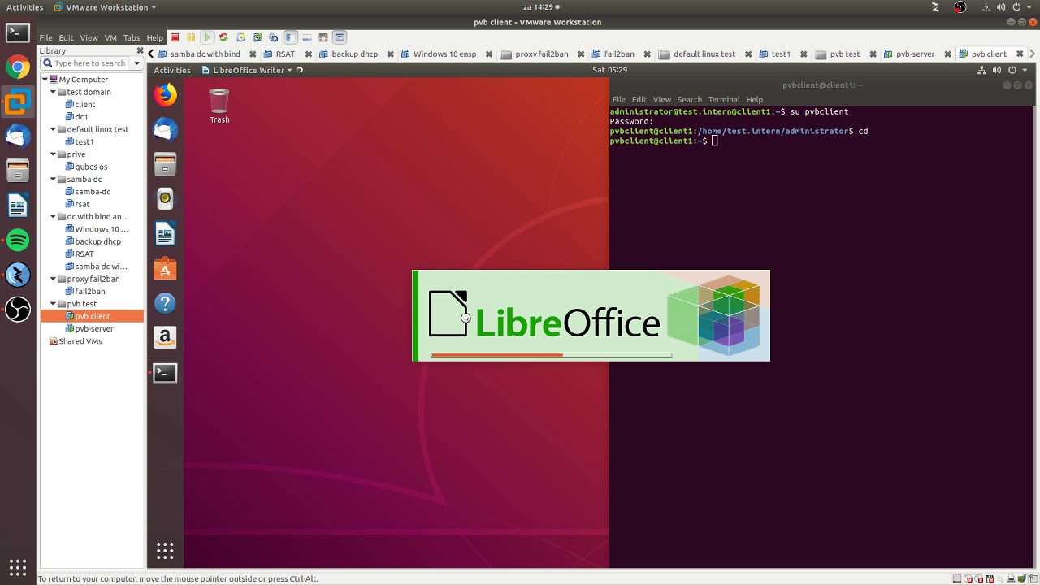Open the VM menu in VMware menubar
Screen dimensions: 1040x585
(110, 37)
